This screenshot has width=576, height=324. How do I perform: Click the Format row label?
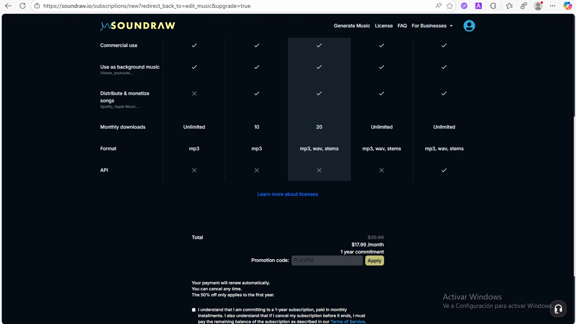(x=108, y=149)
